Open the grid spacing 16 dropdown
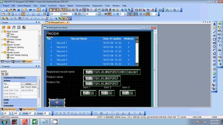223x125 pixels. tap(96, 14)
